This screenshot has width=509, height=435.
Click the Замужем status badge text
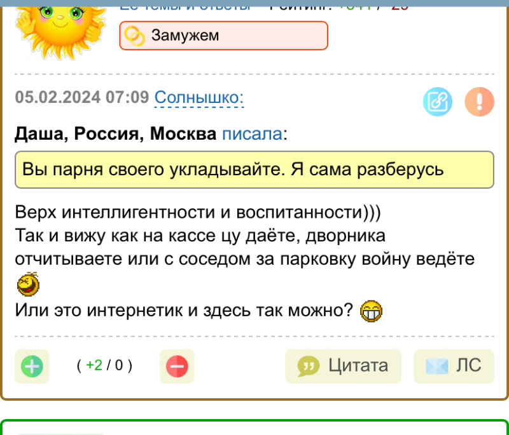185,36
